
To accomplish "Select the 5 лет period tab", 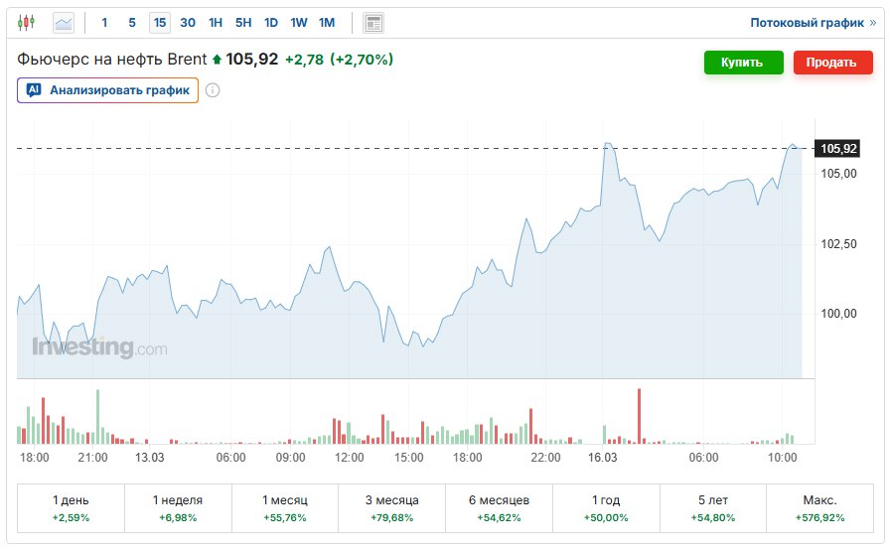I will coord(712,508).
